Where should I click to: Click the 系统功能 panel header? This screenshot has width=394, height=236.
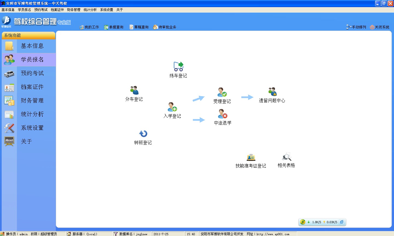(x=28, y=35)
